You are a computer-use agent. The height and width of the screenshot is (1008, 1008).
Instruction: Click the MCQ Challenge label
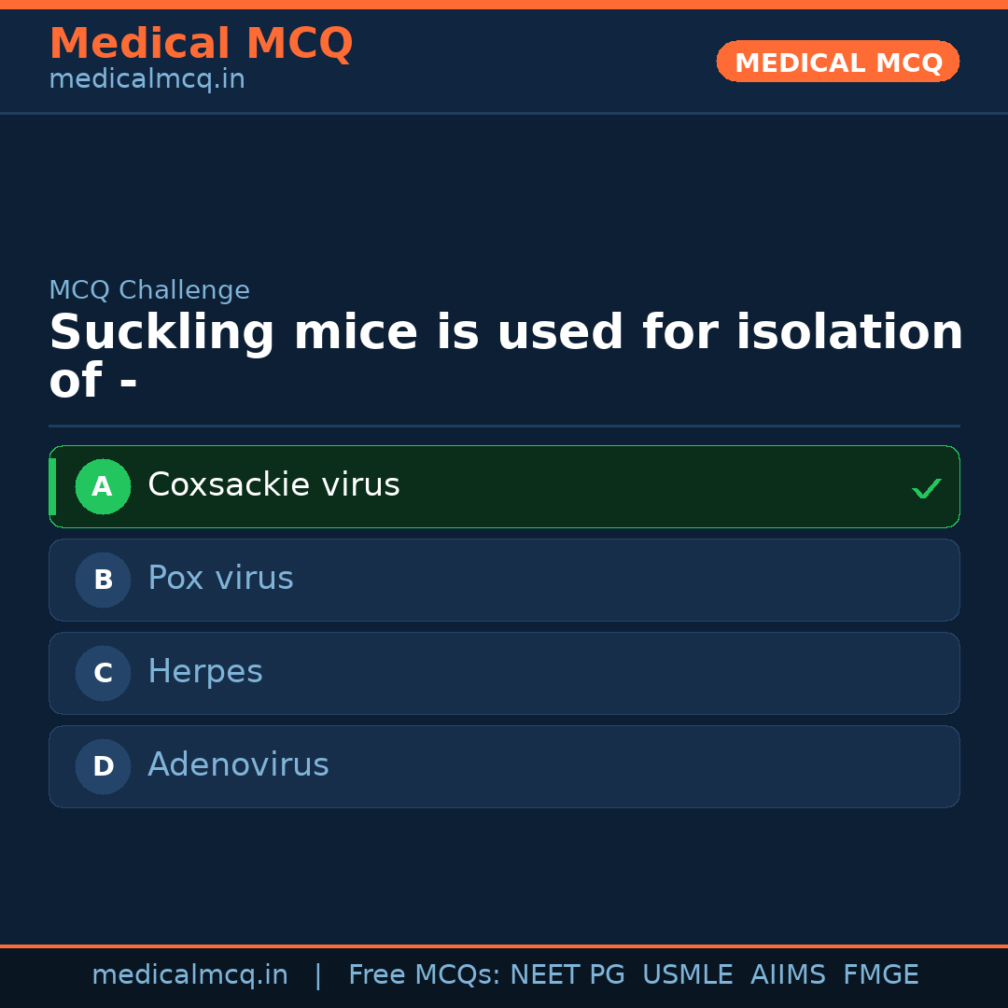(149, 290)
